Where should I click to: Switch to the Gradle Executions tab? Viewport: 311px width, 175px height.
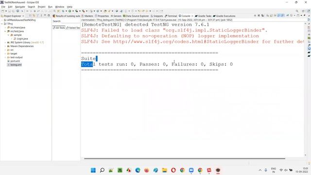coord(224,16)
